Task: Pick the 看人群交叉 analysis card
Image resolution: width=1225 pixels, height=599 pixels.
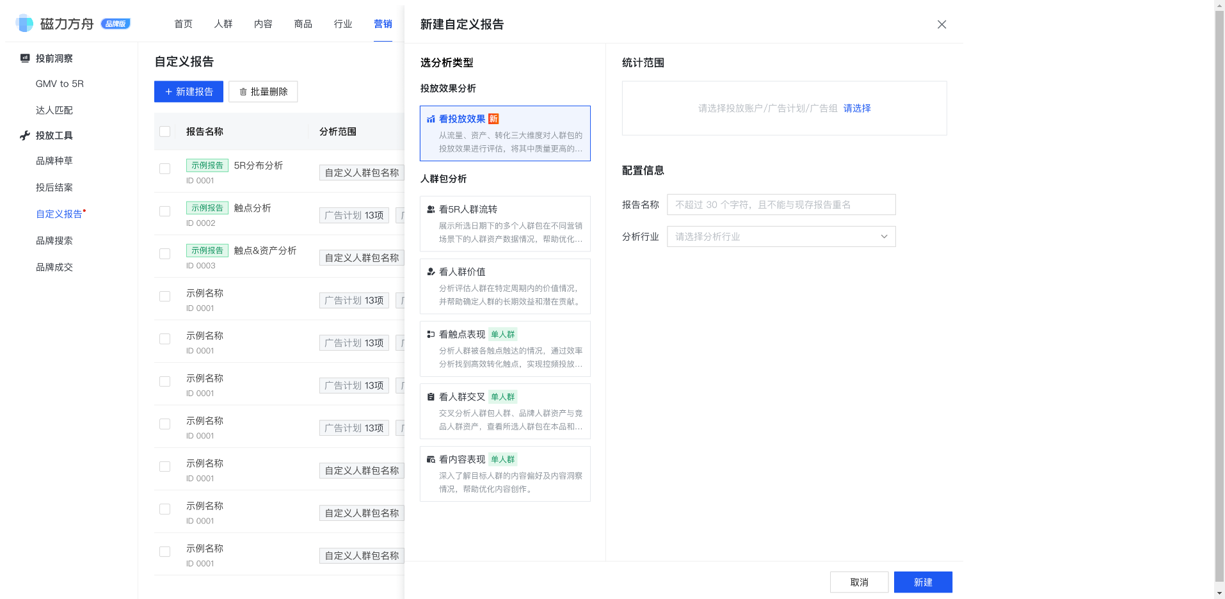Action: [x=504, y=411]
